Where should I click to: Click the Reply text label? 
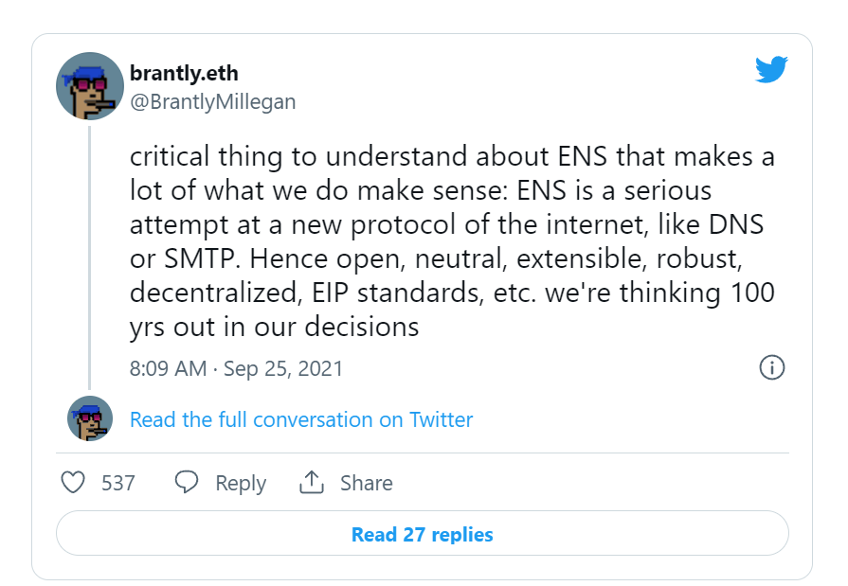pos(241,483)
